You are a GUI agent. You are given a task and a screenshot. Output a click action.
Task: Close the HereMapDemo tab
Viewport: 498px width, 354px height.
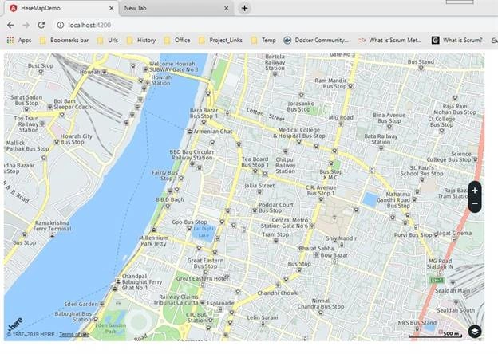[x=112, y=8]
